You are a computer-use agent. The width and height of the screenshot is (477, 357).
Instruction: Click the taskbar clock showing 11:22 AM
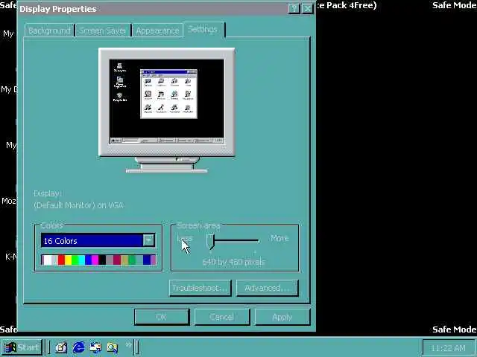click(449, 348)
